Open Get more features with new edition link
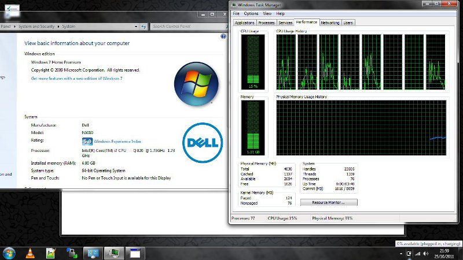Screen dimensions: 463x260 (76, 79)
